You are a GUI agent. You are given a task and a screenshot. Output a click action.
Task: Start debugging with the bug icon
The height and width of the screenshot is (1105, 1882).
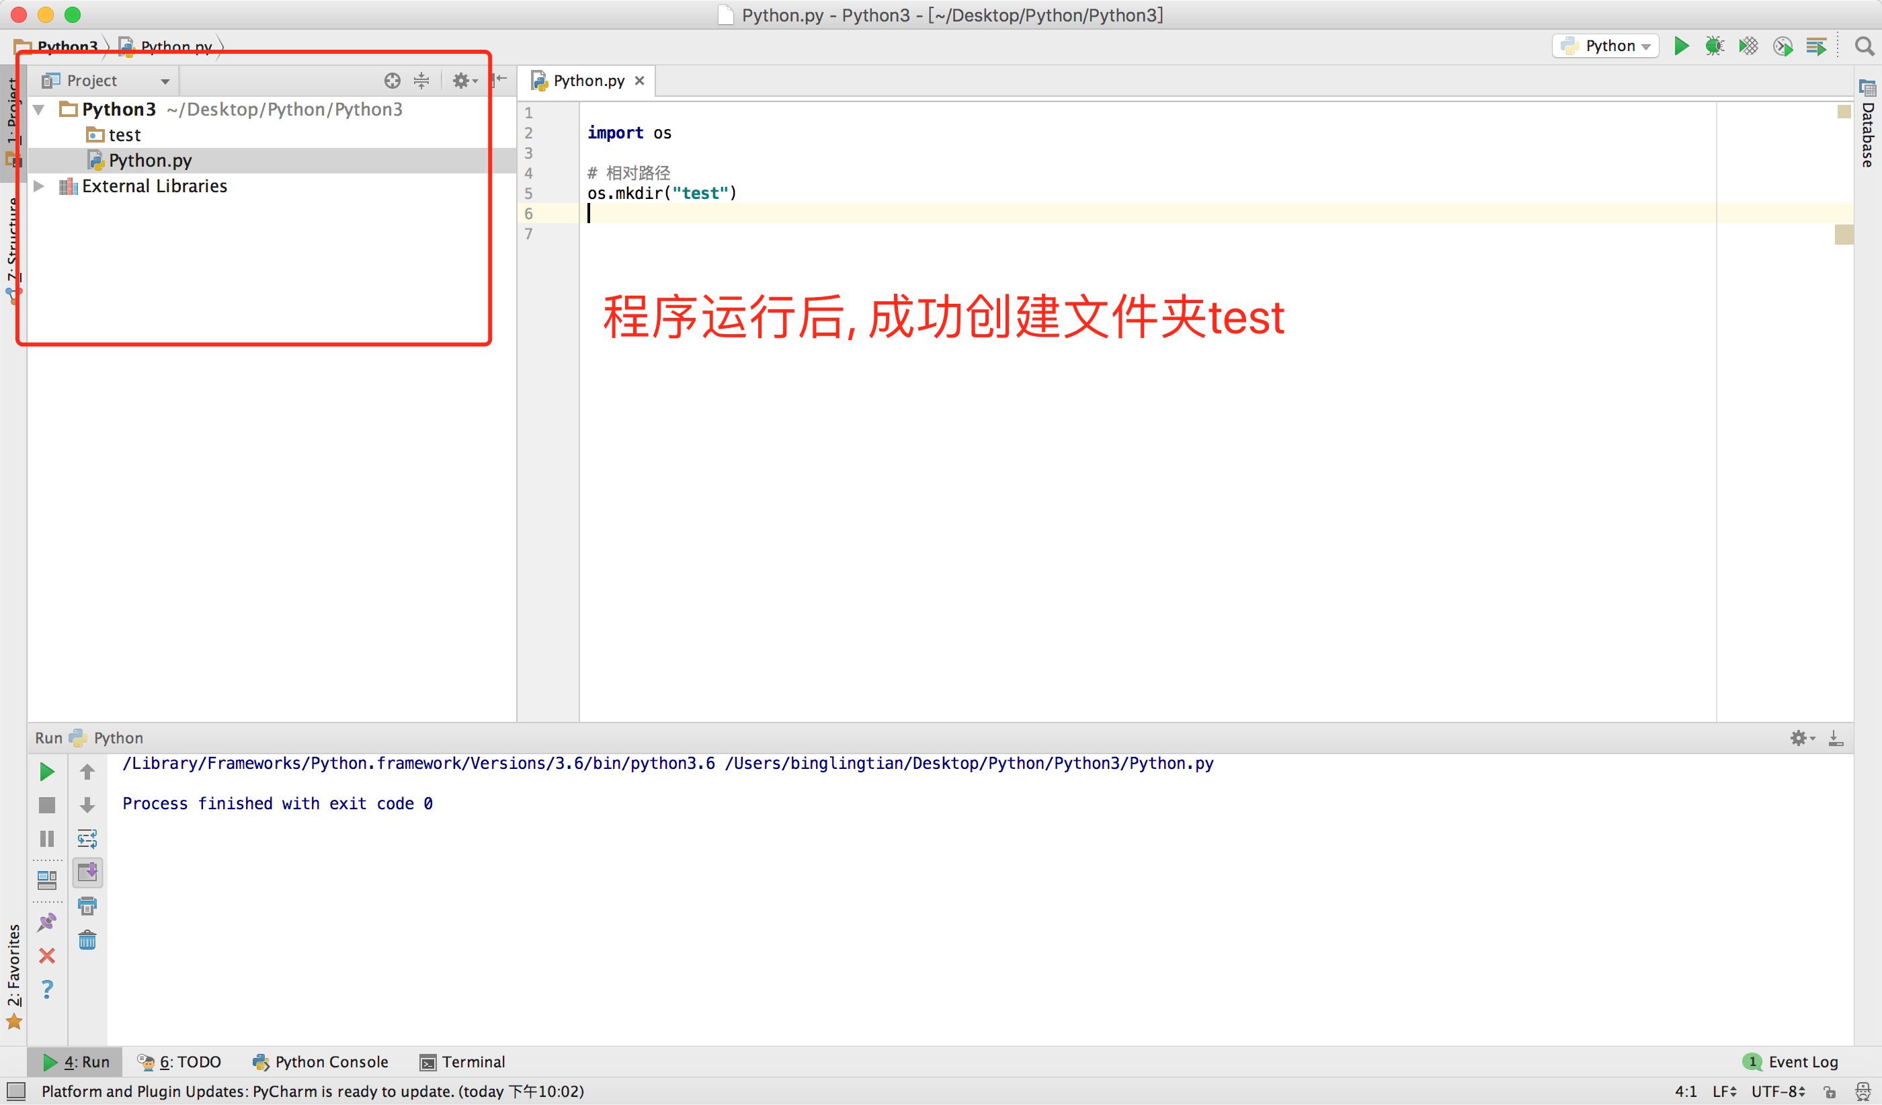(1715, 46)
